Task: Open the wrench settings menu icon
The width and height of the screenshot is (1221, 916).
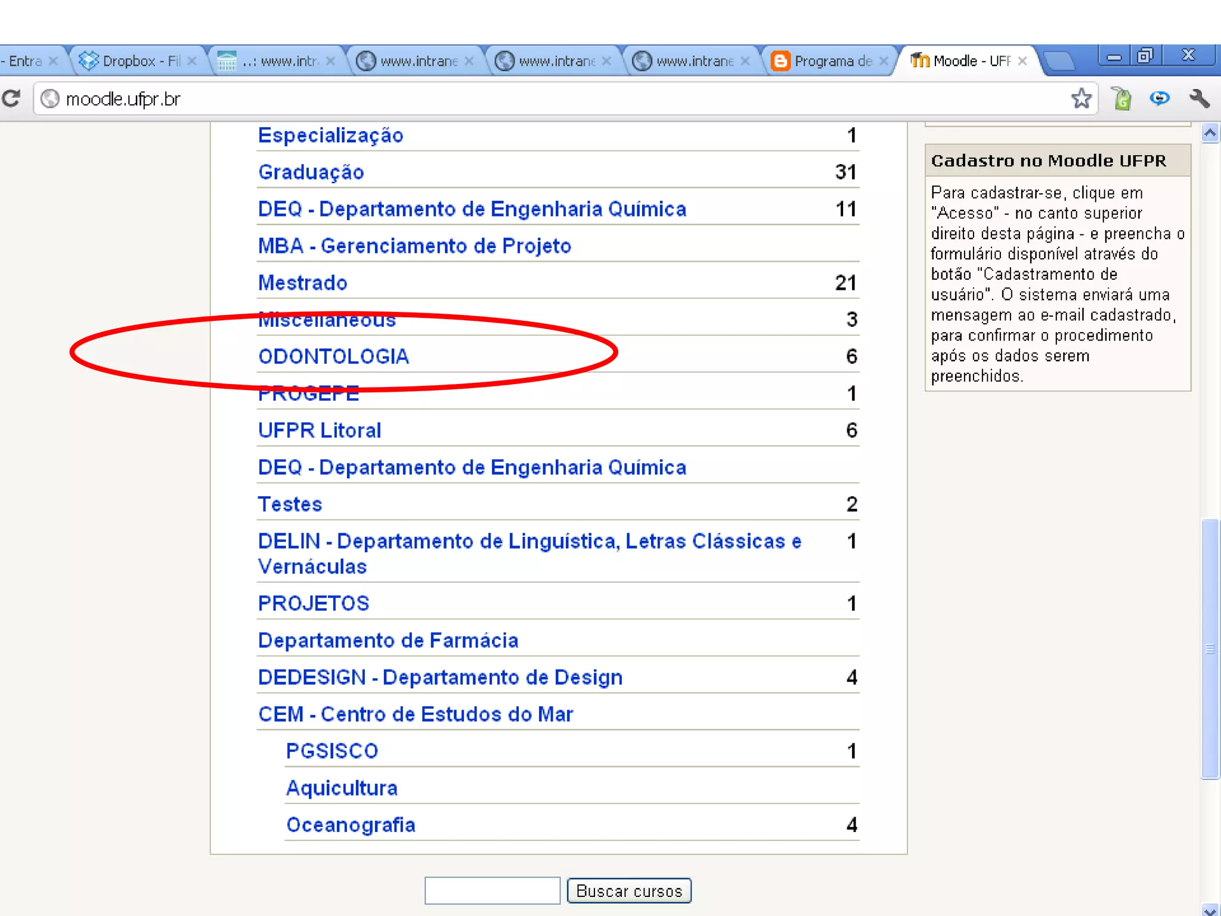Action: [x=1199, y=98]
